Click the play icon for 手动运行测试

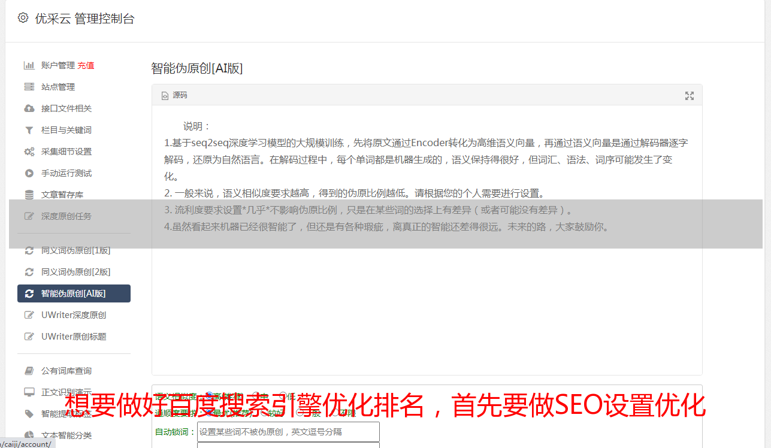coord(29,173)
